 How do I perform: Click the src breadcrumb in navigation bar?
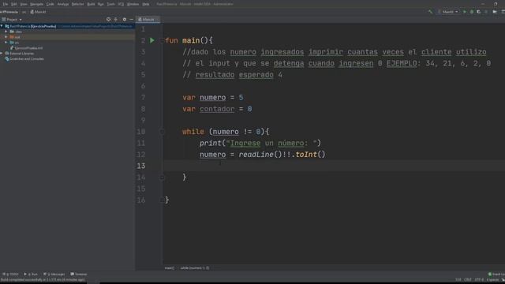pos(24,12)
